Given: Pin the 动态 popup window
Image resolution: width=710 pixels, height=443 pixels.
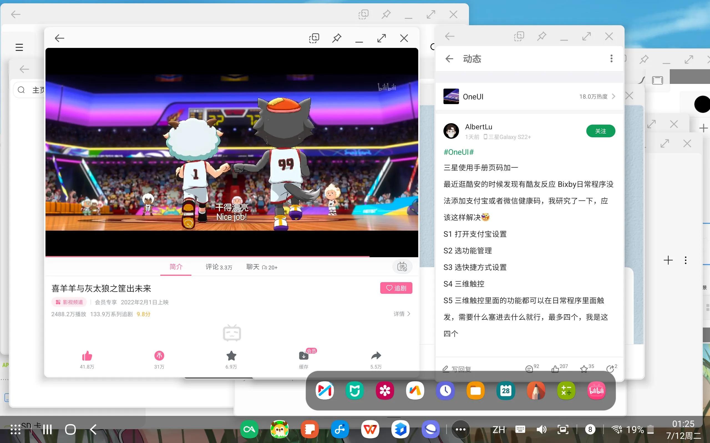Looking at the screenshot, I should point(541,36).
